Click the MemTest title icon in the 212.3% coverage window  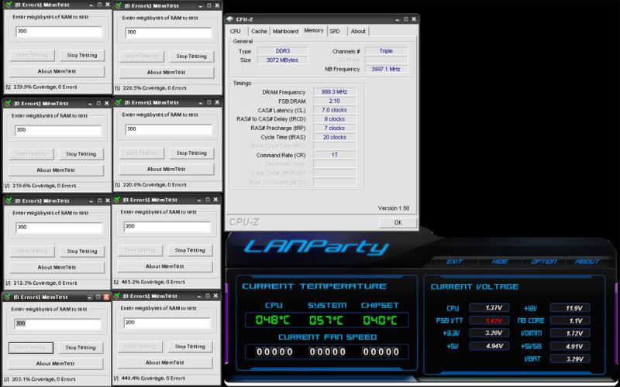tap(9, 200)
